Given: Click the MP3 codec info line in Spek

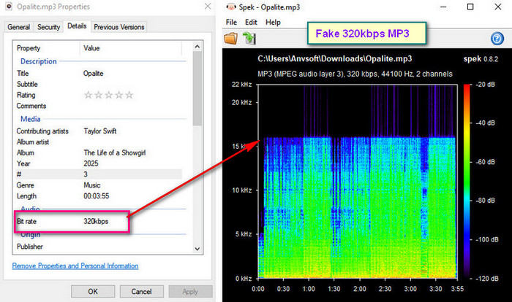Looking at the screenshot, I should click(x=355, y=74).
